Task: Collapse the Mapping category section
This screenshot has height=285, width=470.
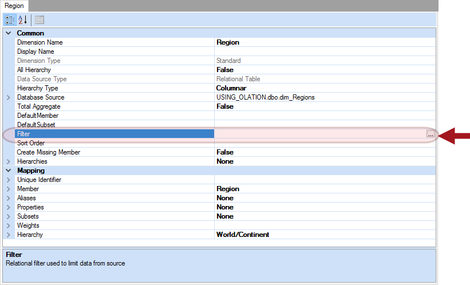Action: pyautogui.click(x=8, y=171)
